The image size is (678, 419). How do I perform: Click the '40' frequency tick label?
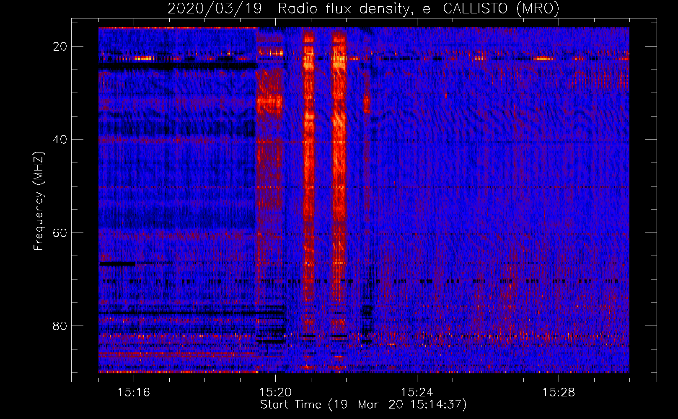pos(60,139)
